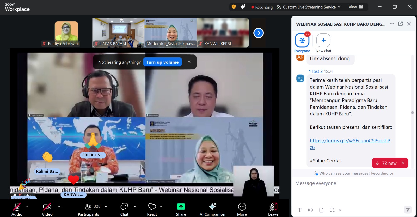
Task: Click Who can see your messages
Action: (x=354, y=173)
